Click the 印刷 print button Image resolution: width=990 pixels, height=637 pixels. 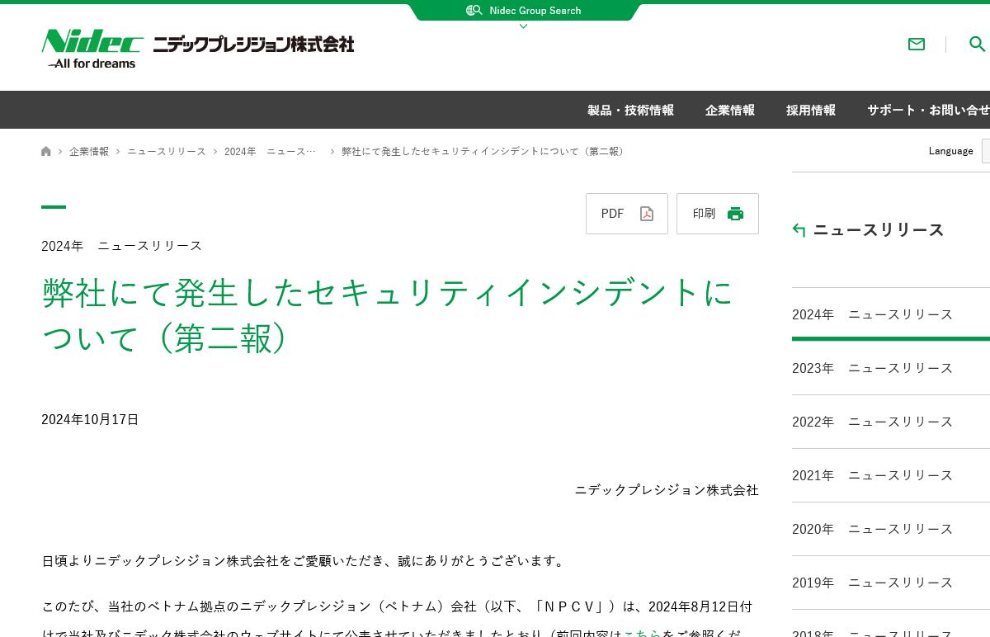pos(718,214)
